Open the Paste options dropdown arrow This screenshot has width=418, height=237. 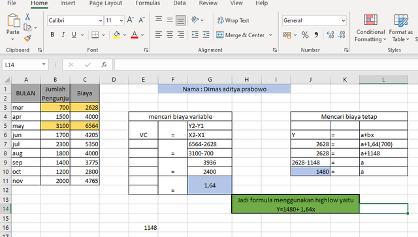[13, 39]
